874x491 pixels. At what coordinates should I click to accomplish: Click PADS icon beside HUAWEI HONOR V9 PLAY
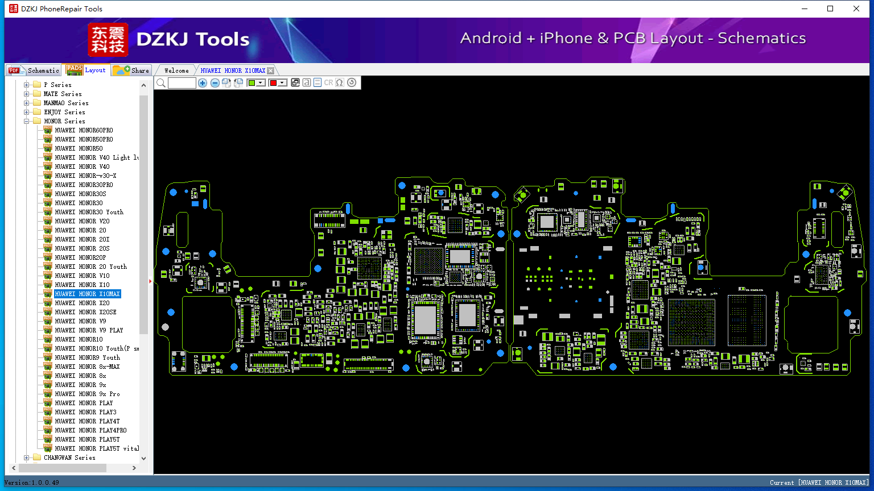[x=48, y=330]
